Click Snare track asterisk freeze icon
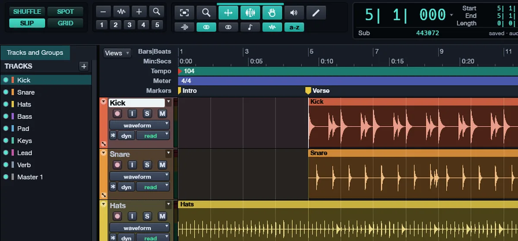The width and height of the screenshot is (518, 241). [113, 187]
